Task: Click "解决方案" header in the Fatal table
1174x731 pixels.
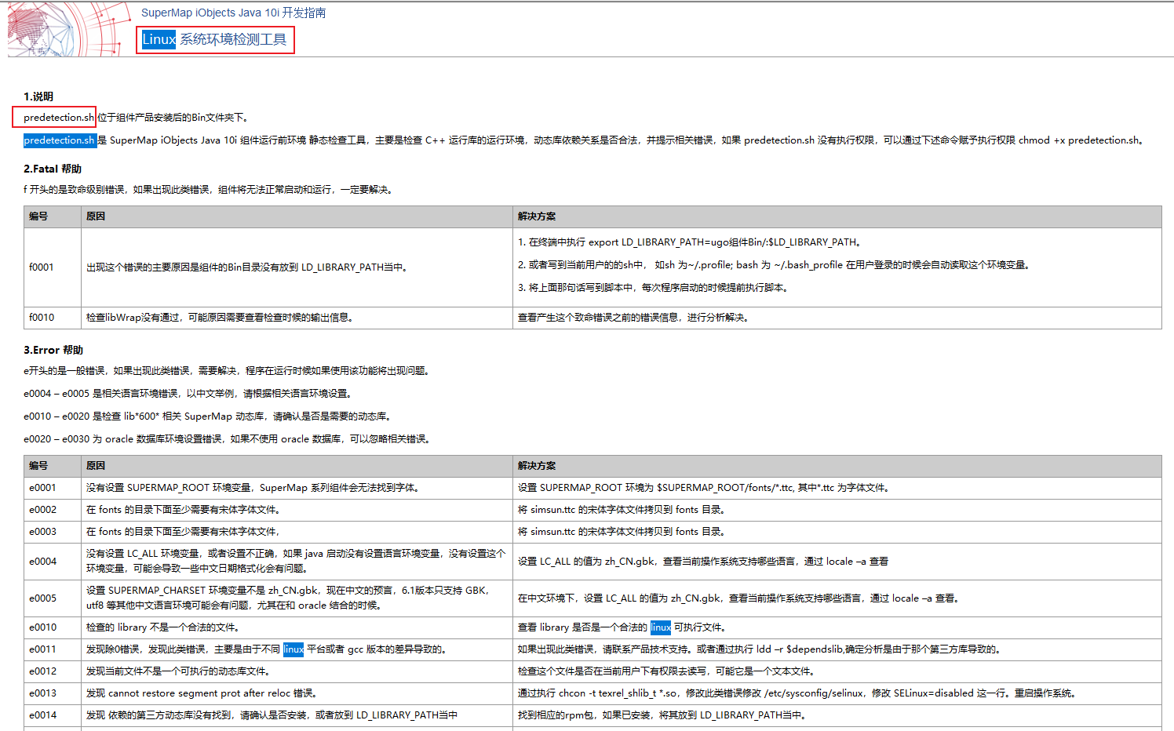Action: pyautogui.click(x=537, y=216)
